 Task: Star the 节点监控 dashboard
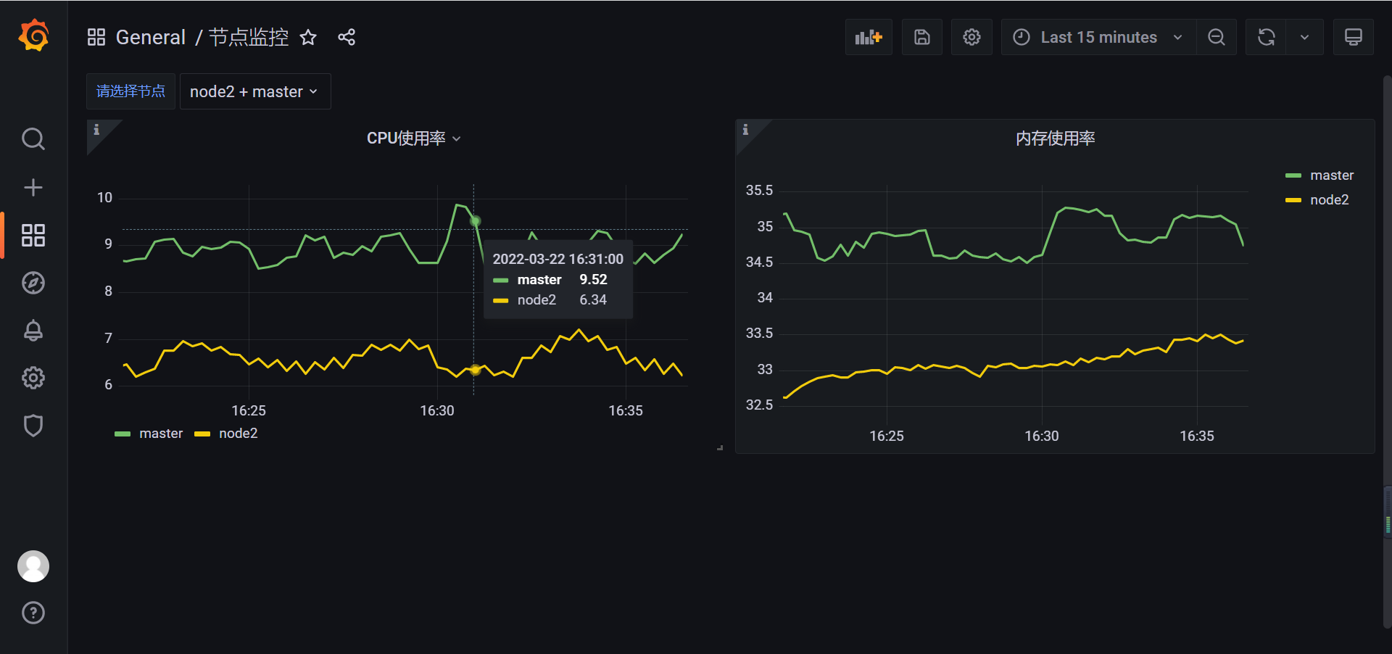tap(308, 37)
